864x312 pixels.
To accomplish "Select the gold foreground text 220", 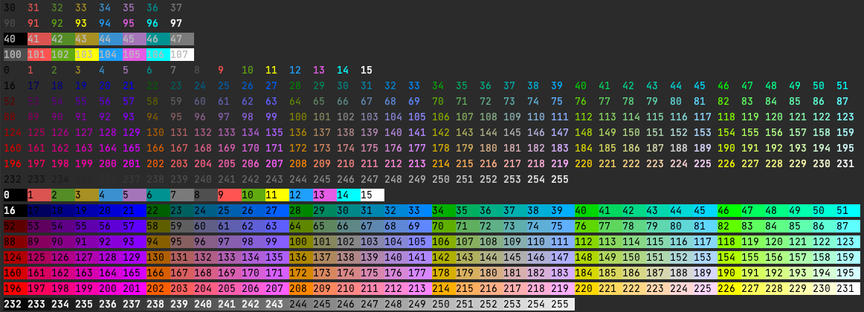I will (x=584, y=163).
